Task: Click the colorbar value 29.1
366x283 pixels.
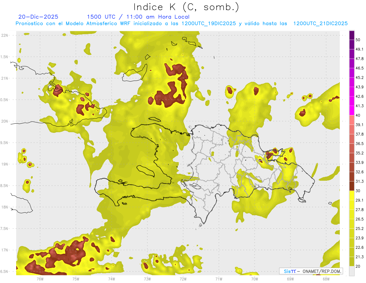Action: click(x=360, y=200)
